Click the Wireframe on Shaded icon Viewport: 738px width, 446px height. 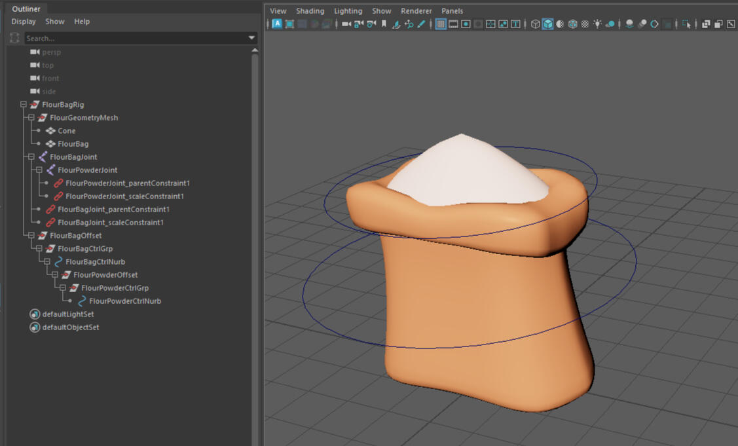pyautogui.click(x=573, y=24)
